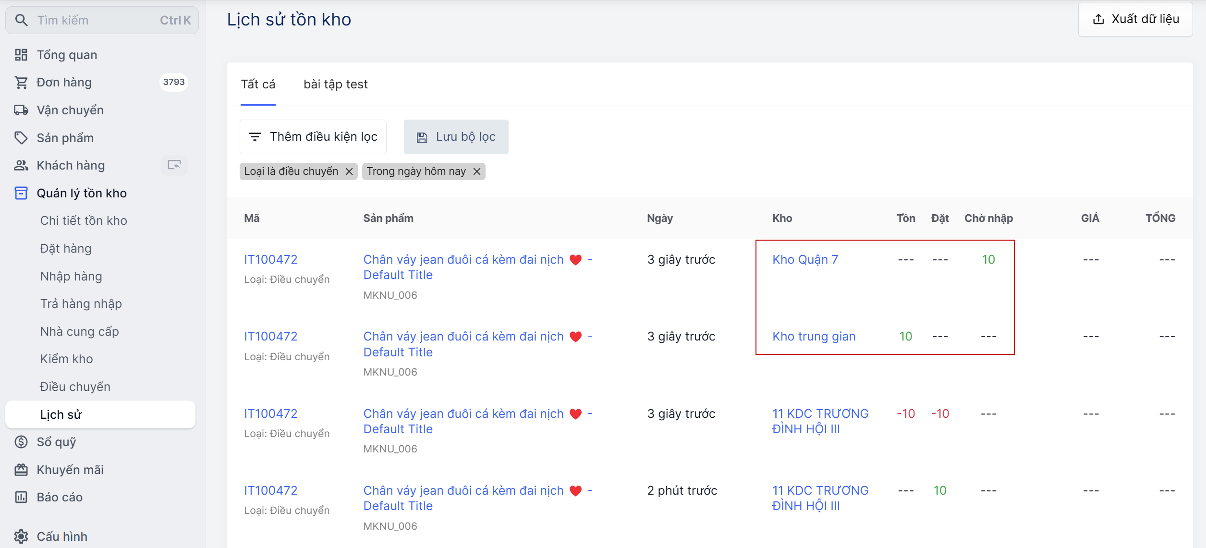Click the Đơn hàng shopping cart icon

click(x=21, y=83)
